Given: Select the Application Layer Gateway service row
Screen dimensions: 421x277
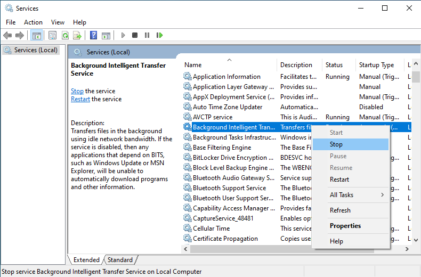Looking at the screenshot, I should click(297, 87).
